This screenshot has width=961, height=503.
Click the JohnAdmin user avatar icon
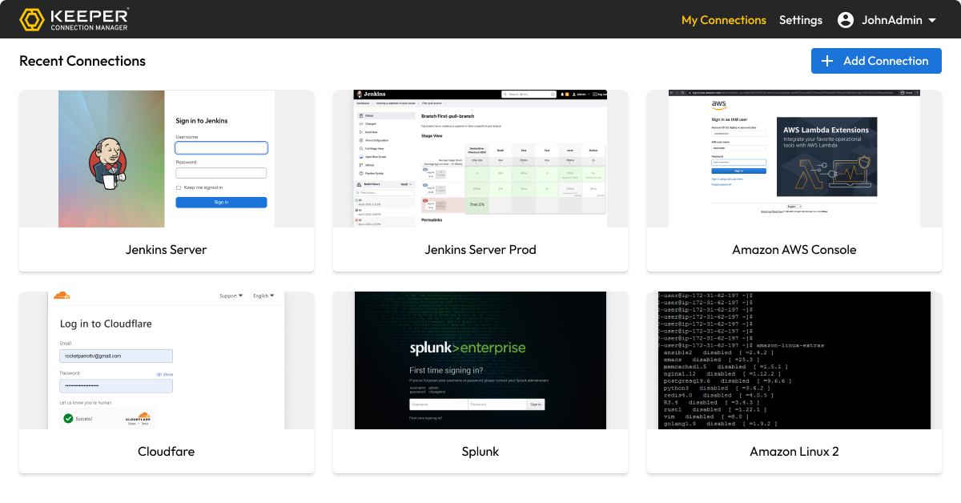coord(846,20)
